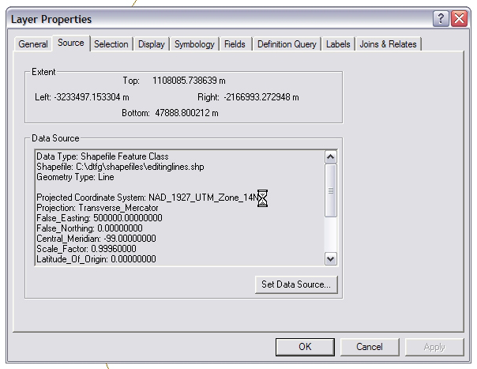The image size is (477, 369).
Task: Click the Help question mark icon
Action: click(x=441, y=18)
